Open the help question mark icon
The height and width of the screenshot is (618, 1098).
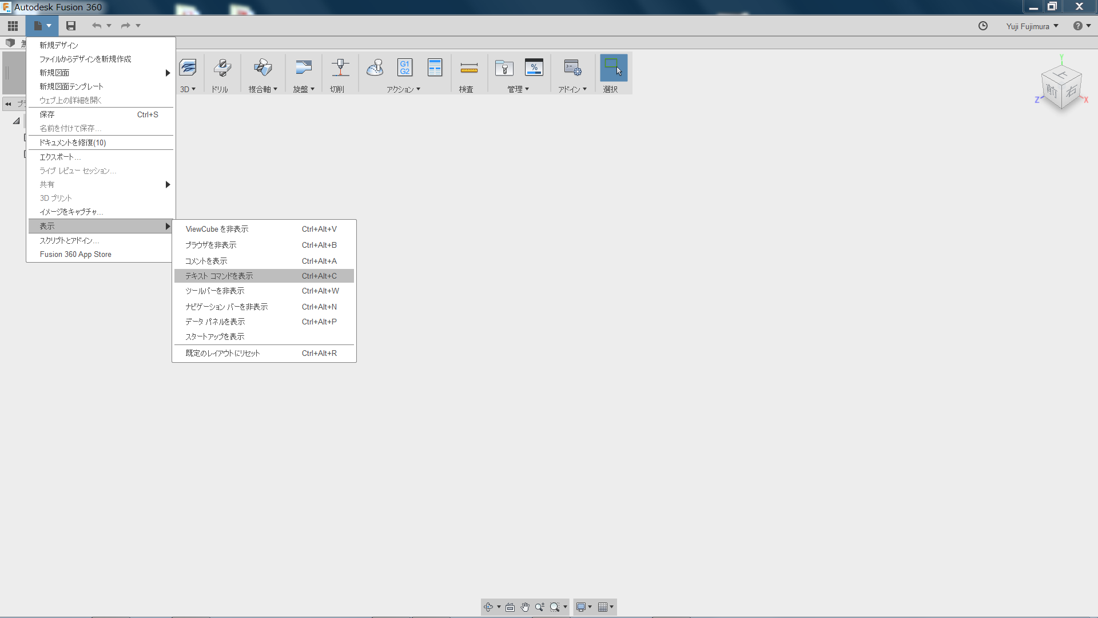[1077, 26]
